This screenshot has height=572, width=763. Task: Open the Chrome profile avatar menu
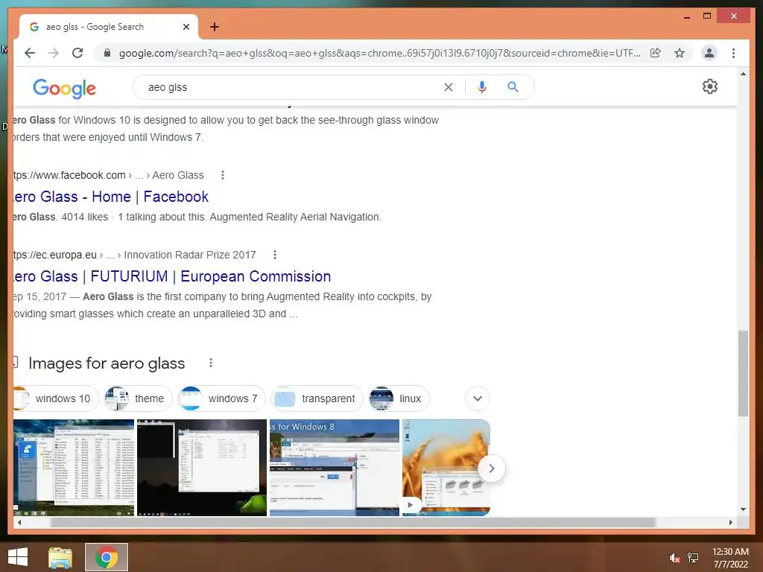click(x=709, y=53)
